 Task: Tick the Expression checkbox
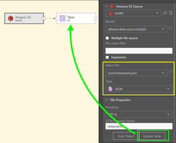click(x=107, y=57)
